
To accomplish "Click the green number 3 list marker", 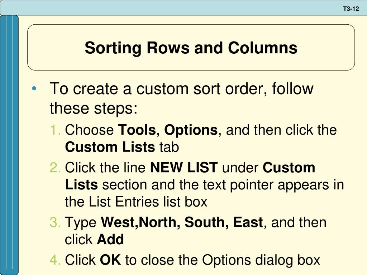I will pos(55,222).
